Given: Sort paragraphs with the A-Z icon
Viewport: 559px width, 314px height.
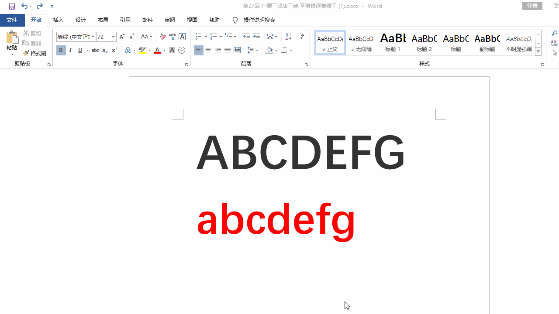Looking at the screenshot, I should (x=288, y=37).
